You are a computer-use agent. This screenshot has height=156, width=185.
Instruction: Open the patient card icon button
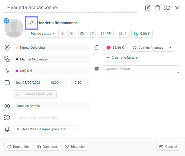(x=72, y=34)
